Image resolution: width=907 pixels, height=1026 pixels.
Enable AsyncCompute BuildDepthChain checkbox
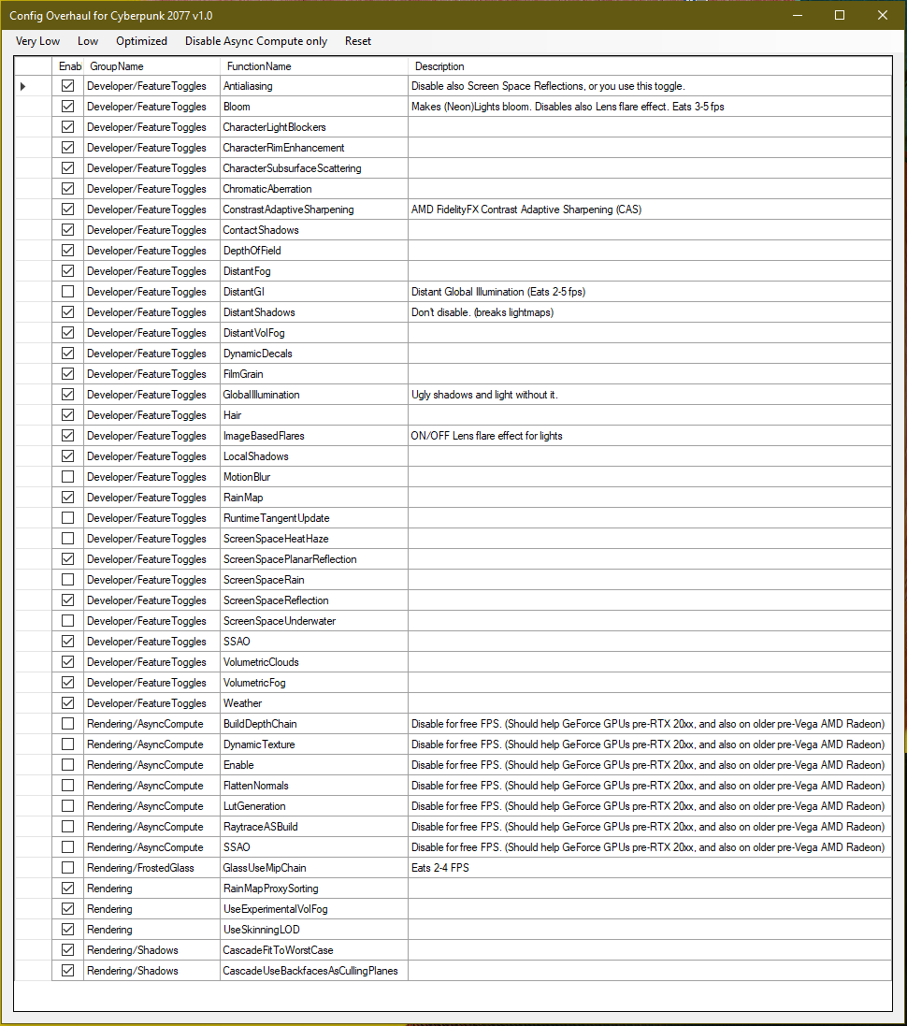coord(67,723)
